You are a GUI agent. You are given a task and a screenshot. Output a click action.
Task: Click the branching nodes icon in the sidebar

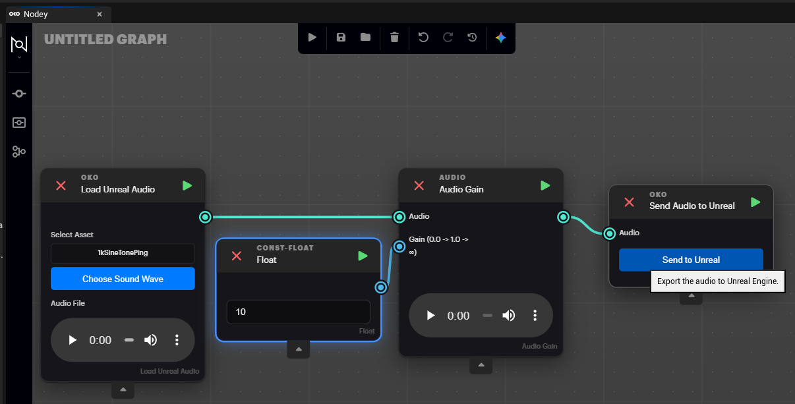(19, 152)
